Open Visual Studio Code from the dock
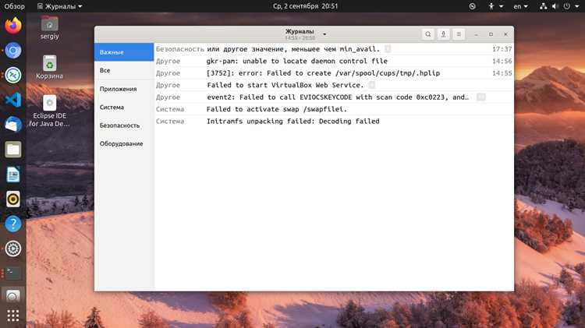This screenshot has height=328, width=585. click(13, 100)
